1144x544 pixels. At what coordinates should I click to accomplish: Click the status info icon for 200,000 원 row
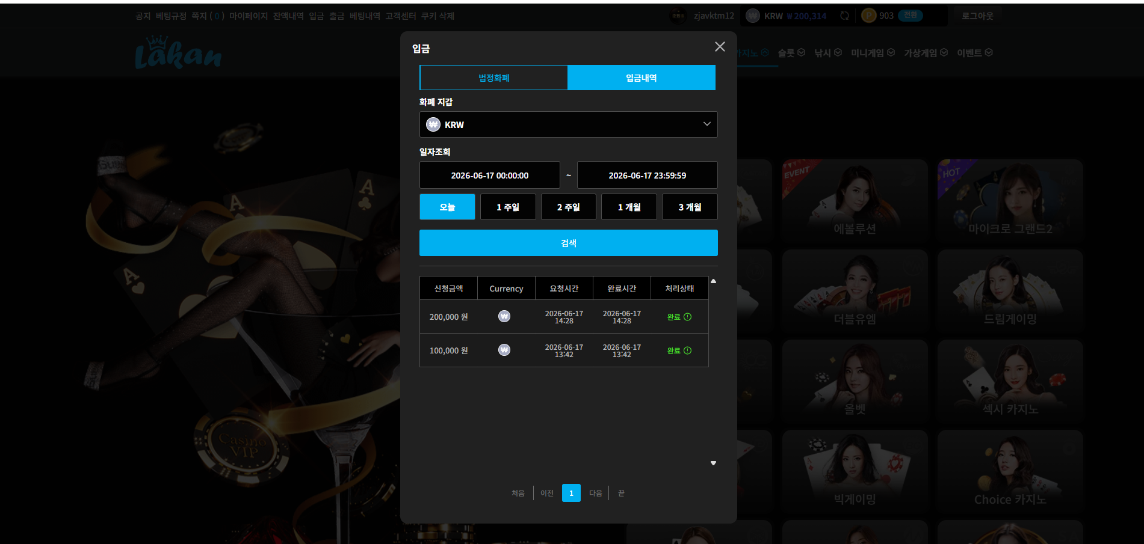tap(688, 317)
